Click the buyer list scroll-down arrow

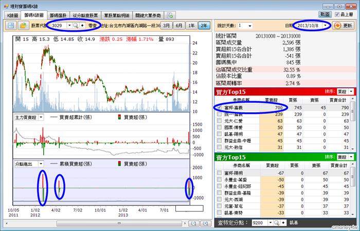coord(353,149)
